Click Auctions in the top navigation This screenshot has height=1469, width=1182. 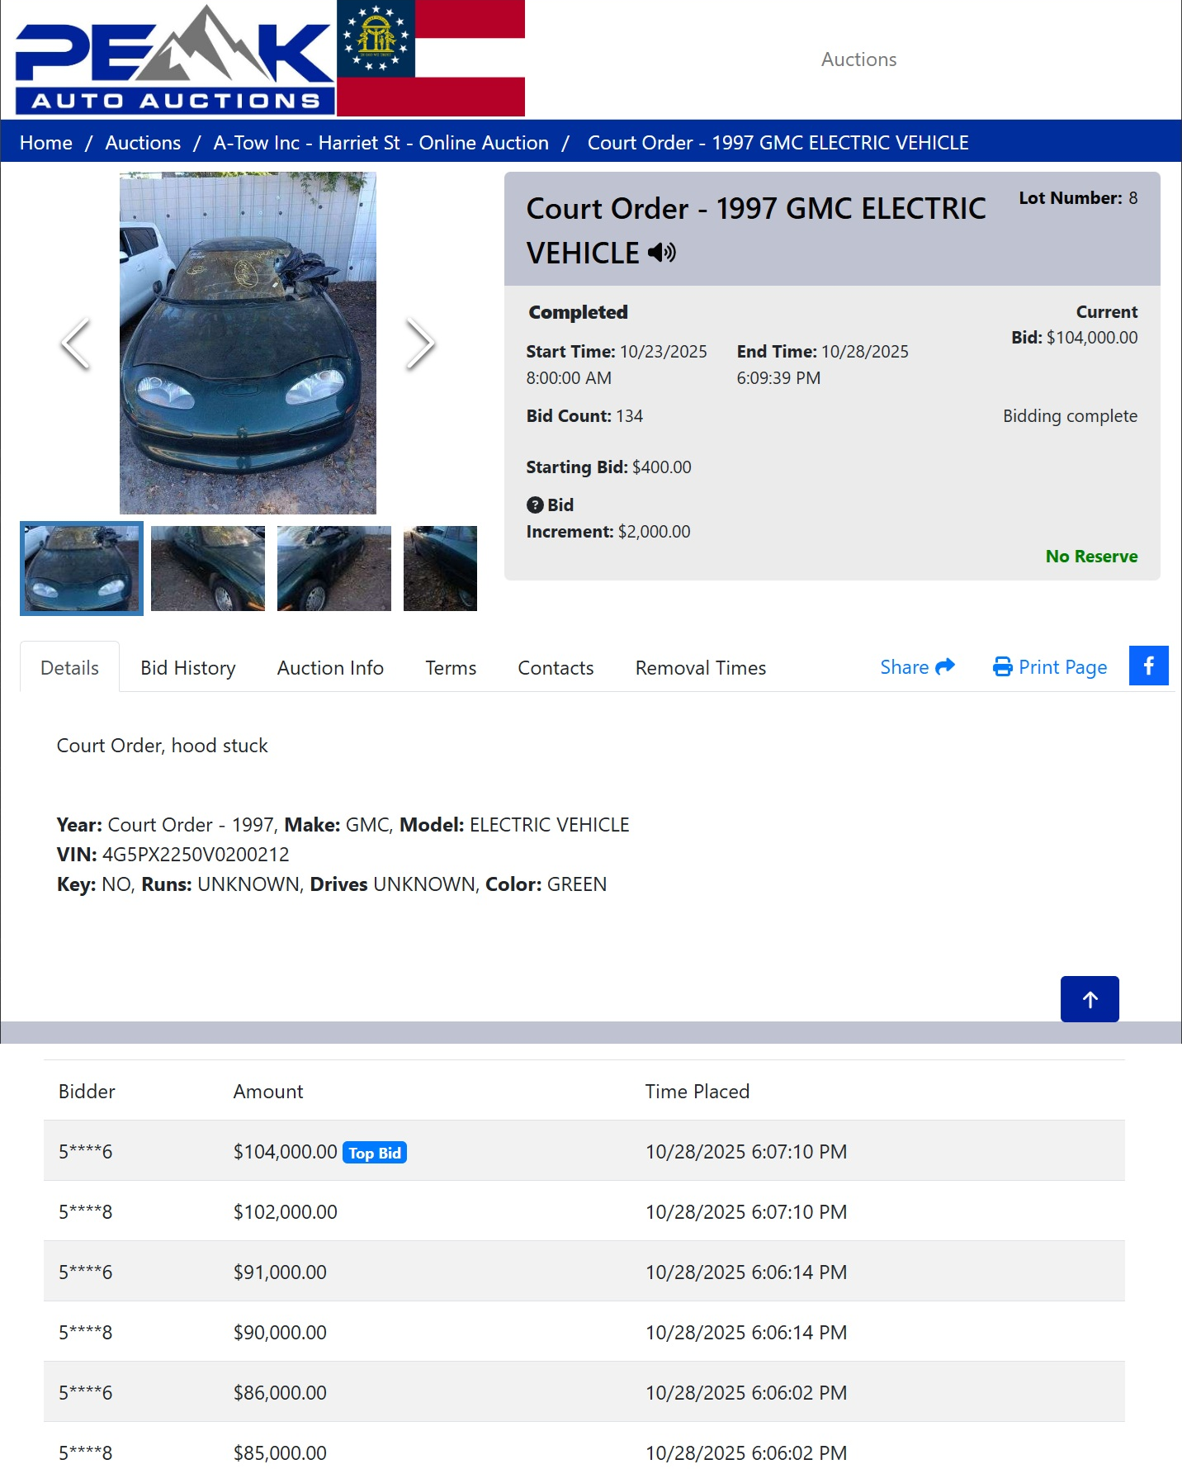pyautogui.click(x=858, y=59)
